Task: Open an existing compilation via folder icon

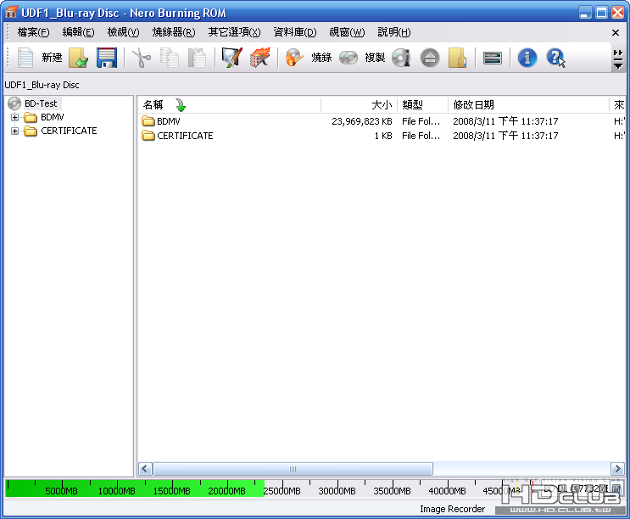Action: click(x=78, y=58)
